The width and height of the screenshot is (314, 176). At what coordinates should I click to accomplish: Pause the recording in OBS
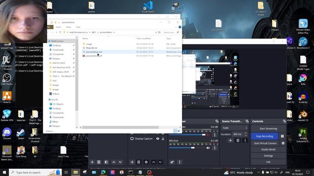[283, 136]
